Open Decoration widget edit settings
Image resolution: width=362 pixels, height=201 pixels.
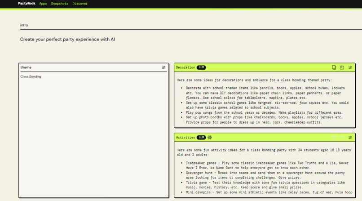[350, 67]
